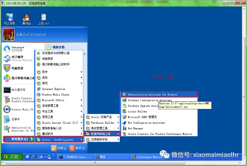Expand the 附件 submenu

59,72
